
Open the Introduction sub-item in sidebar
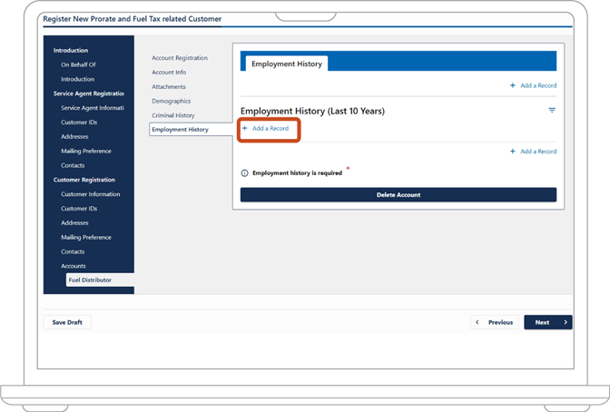[77, 79]
